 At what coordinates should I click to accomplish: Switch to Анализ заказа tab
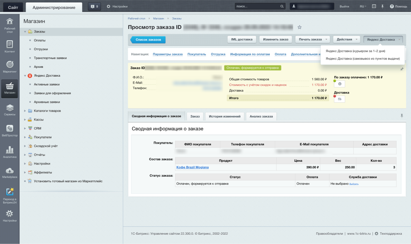pos(261,116)
